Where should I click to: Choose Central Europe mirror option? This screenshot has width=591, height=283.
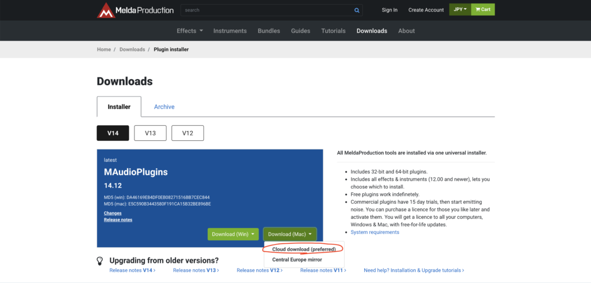[x=297, y=260]
